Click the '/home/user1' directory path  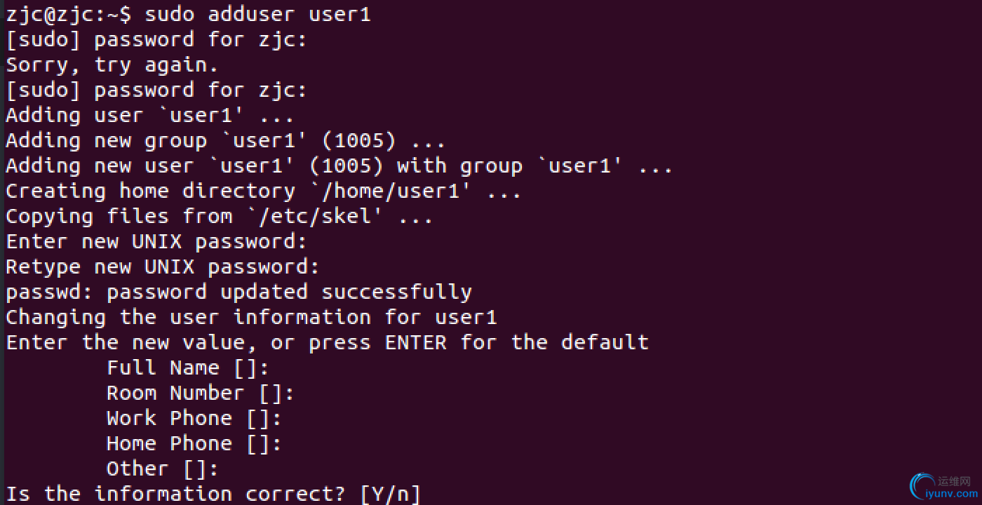(x=389, y=191)
